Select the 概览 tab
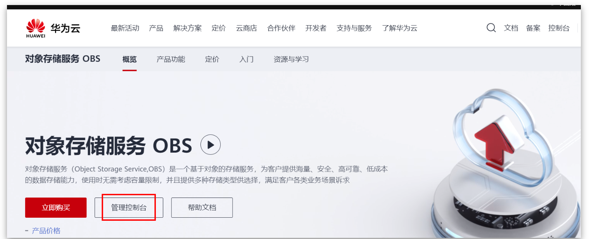This screenshot has height=239, width=589. (130, 59)
